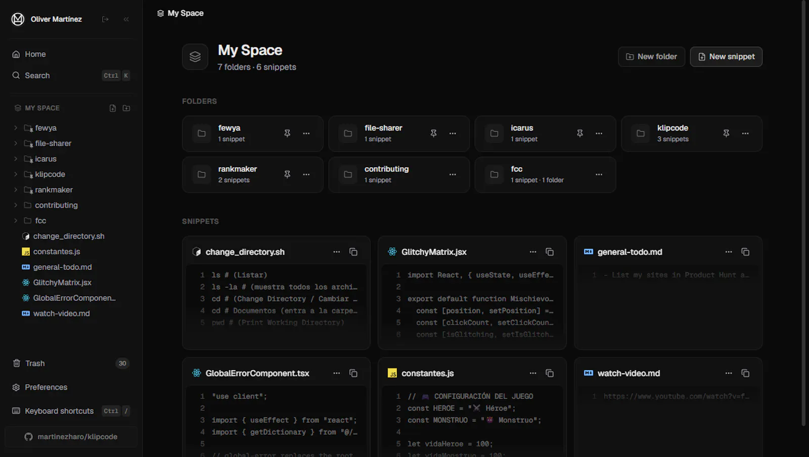Toggle pin on rankmaker folder card
Viewport: 809px width, 457px height.
(287, 174)
